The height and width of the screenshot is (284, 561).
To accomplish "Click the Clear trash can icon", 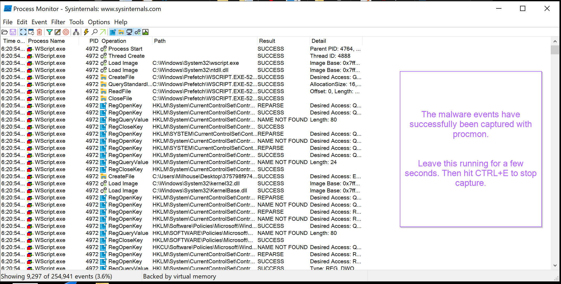I will (39, 32).
